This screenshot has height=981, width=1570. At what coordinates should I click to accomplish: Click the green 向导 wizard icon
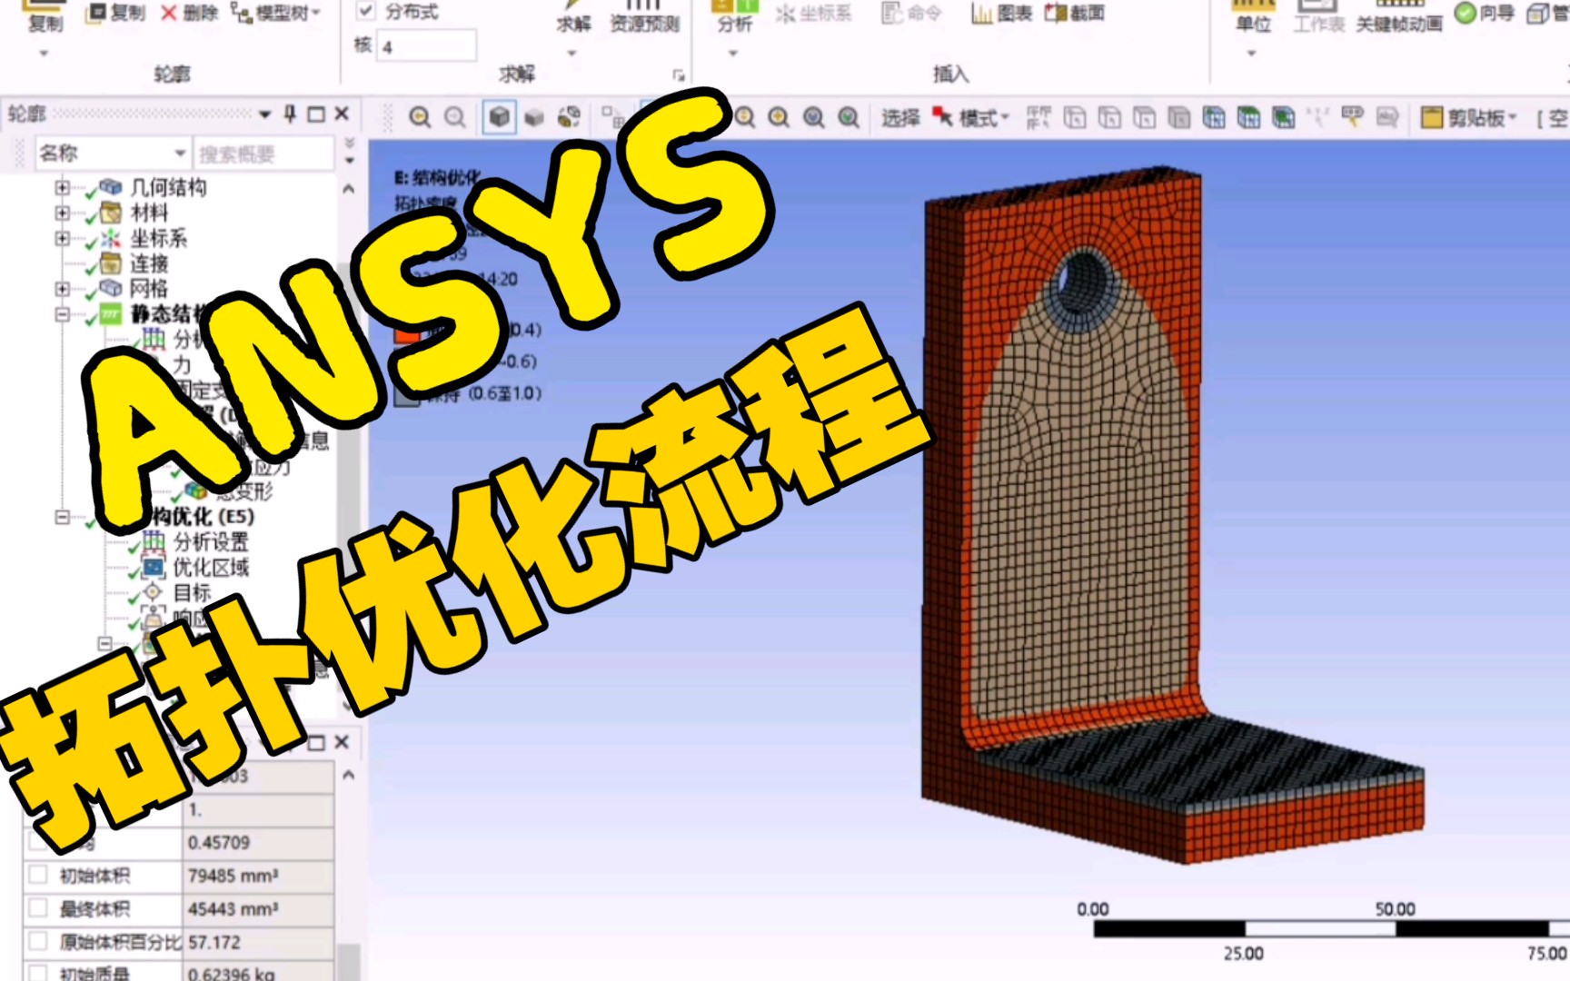point(1465,13)
